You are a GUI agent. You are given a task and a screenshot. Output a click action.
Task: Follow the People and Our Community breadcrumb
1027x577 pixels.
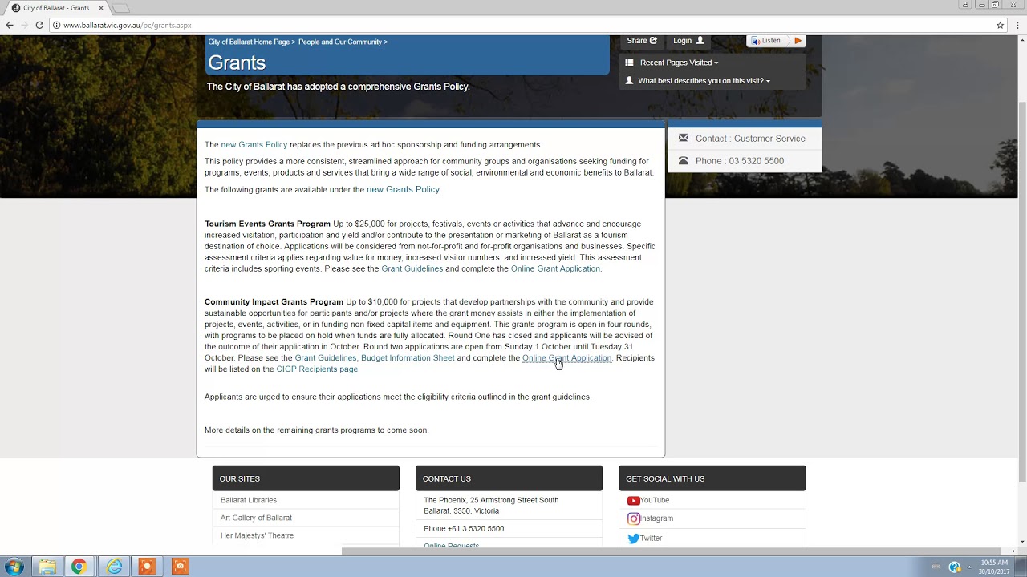(x=340, y=42)
